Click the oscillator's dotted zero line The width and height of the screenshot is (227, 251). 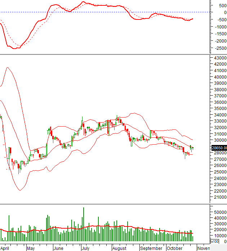click(x=108, y=12)
